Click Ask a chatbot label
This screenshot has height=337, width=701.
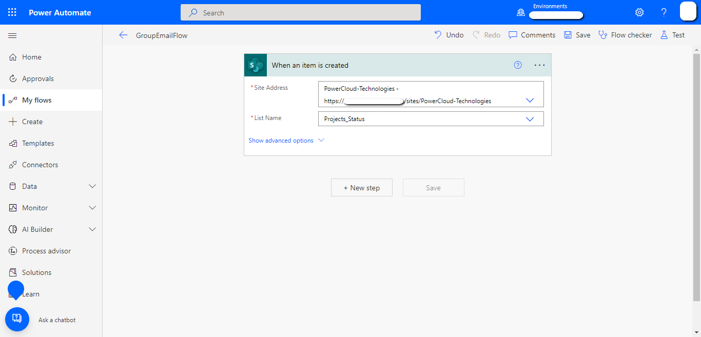[x=57, y=320]
